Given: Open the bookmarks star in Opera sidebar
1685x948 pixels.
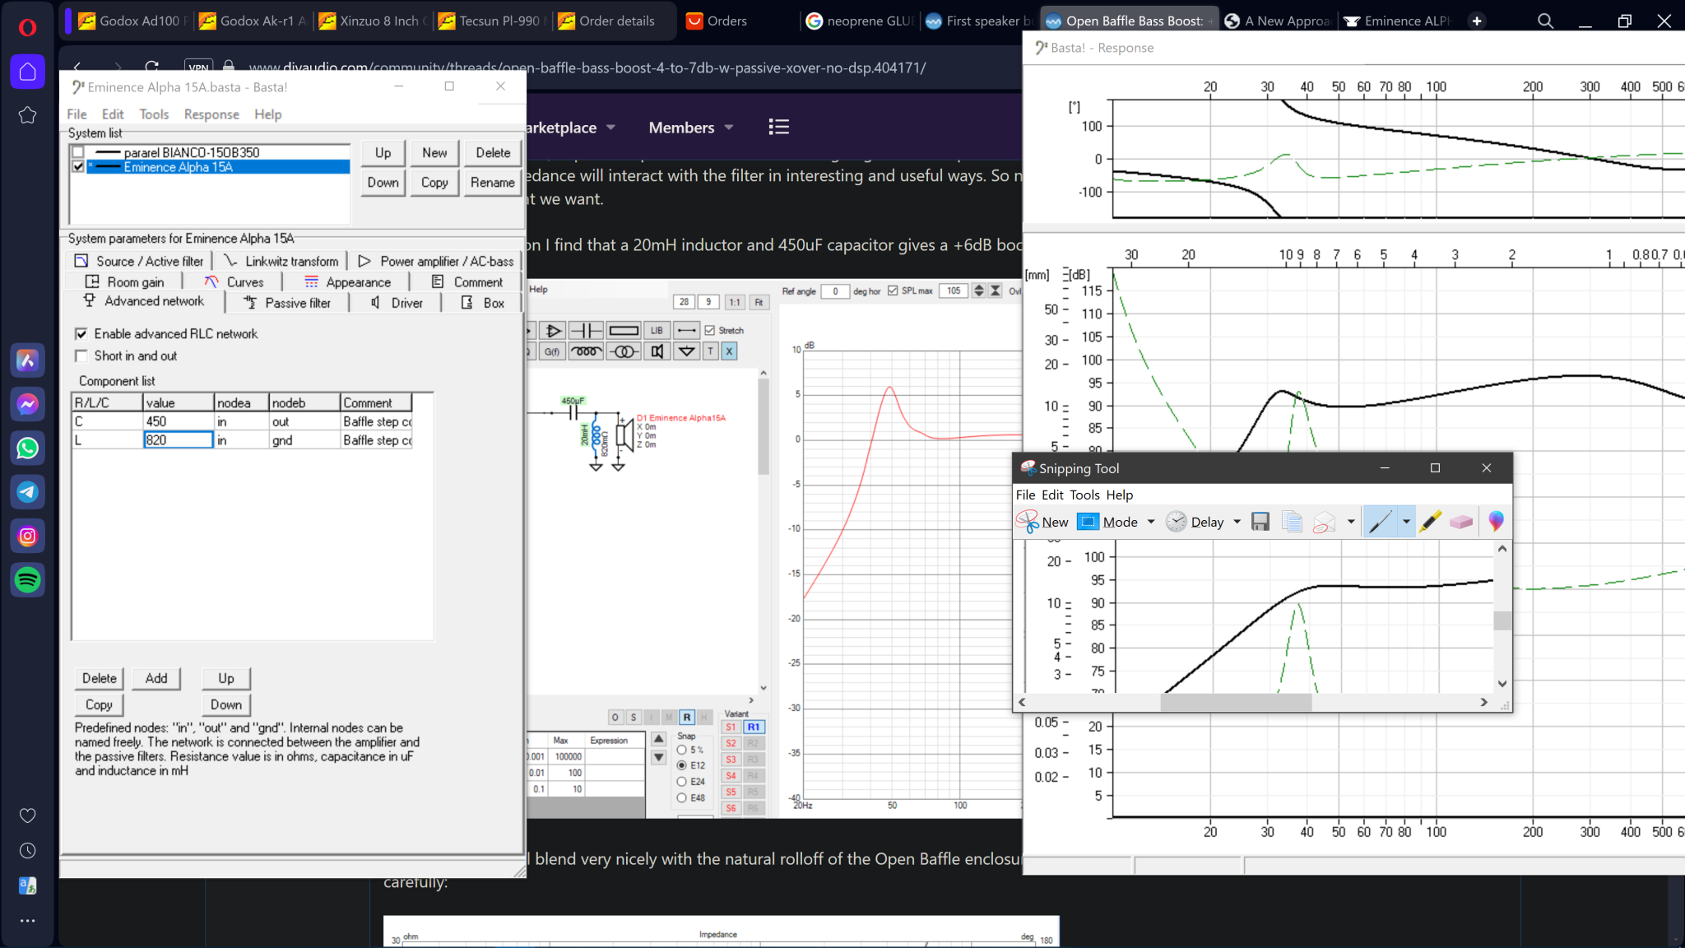Looking at the screenshot, I should coord(27,115).
